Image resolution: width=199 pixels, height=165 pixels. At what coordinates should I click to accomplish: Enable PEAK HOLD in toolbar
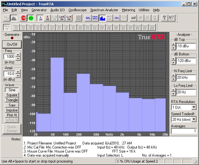(95, 18)
